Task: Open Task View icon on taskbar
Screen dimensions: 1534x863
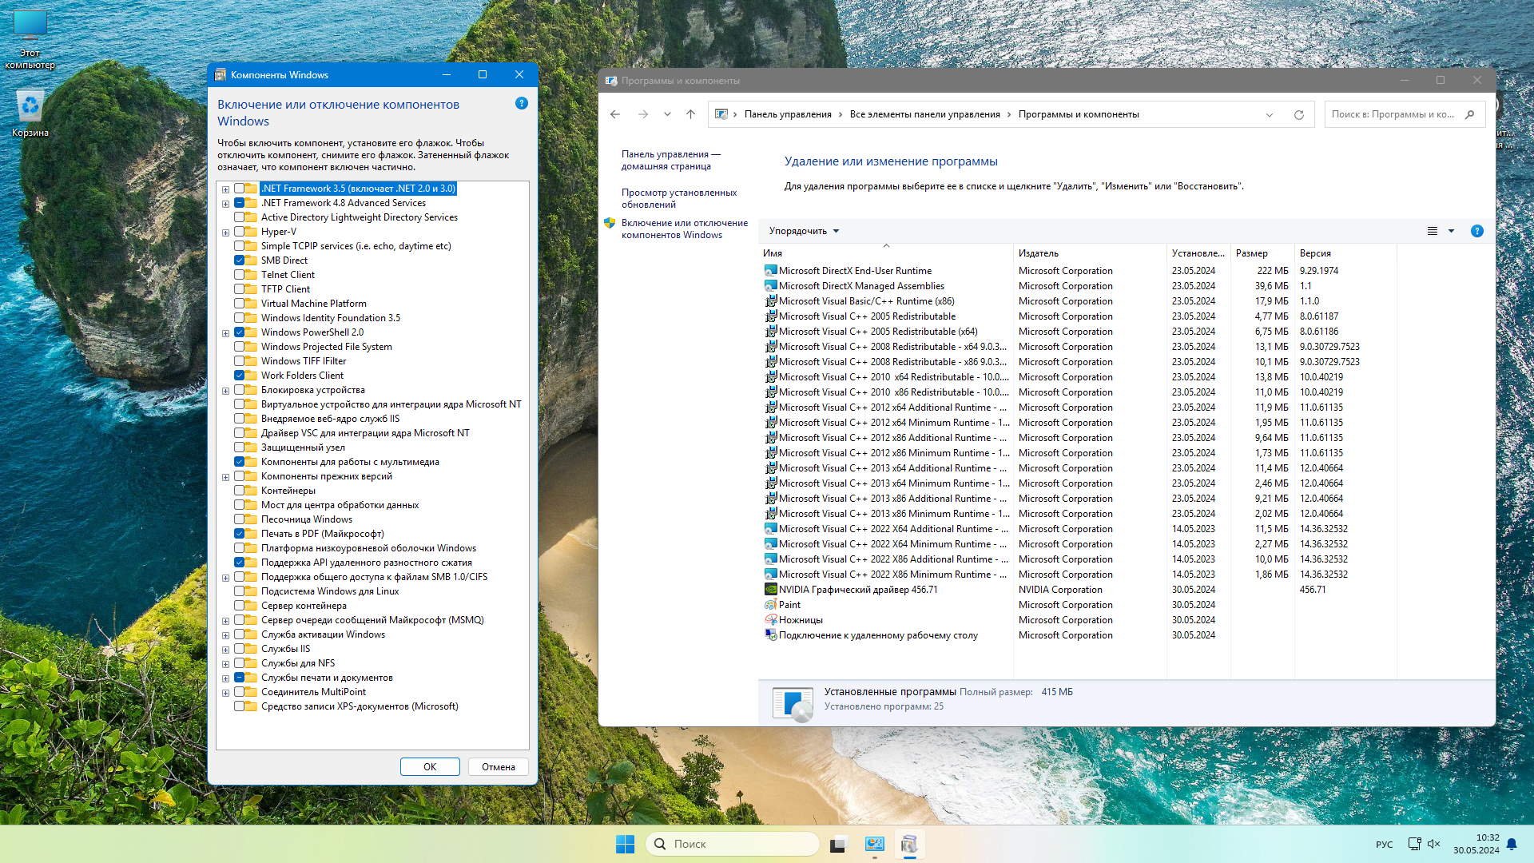Action: (837, 844)
